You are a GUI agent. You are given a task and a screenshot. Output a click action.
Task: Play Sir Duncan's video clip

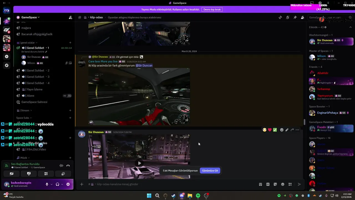(140, 163)
